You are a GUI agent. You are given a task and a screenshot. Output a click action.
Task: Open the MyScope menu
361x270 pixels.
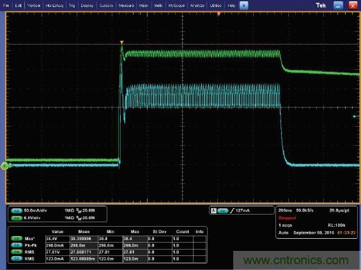point(176,6)
